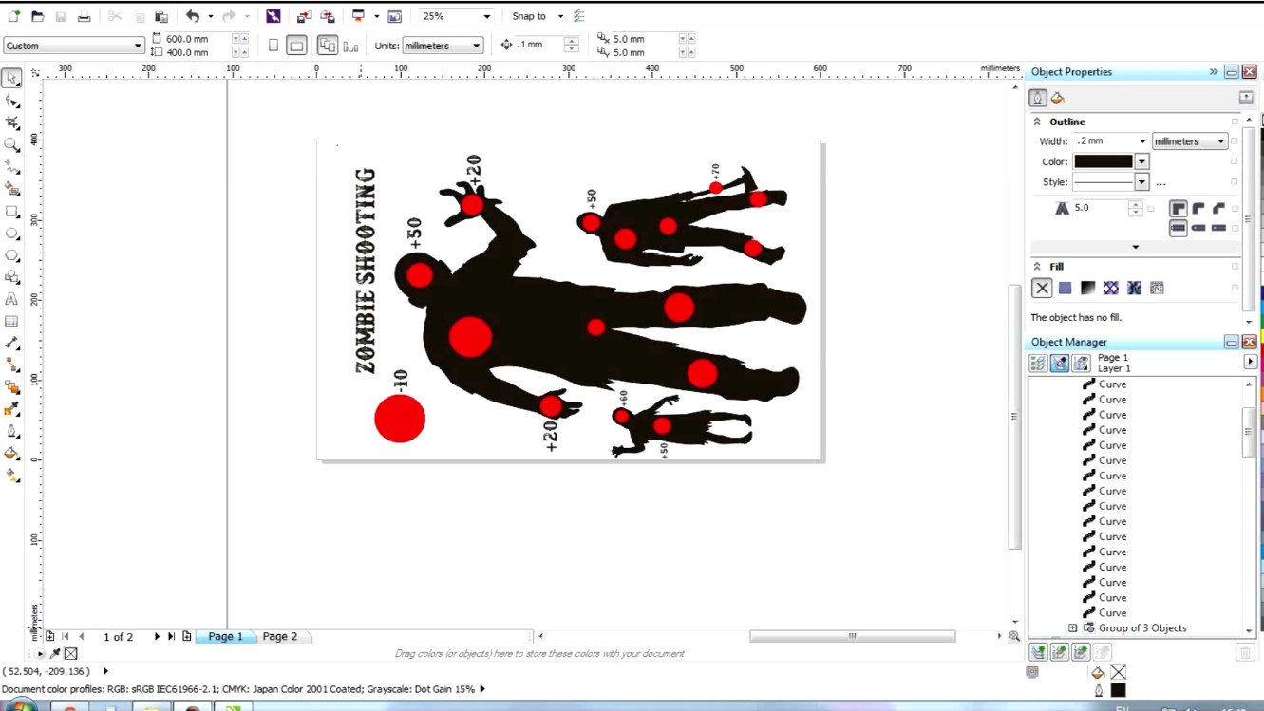Select the No fill button

coord(1042,288)
